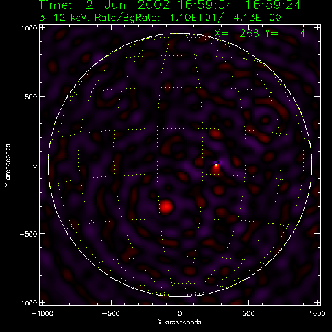Viewport: 332px width, 332px height.
Task: Click the red blob above the flare source
Action: tap(215, 134)
